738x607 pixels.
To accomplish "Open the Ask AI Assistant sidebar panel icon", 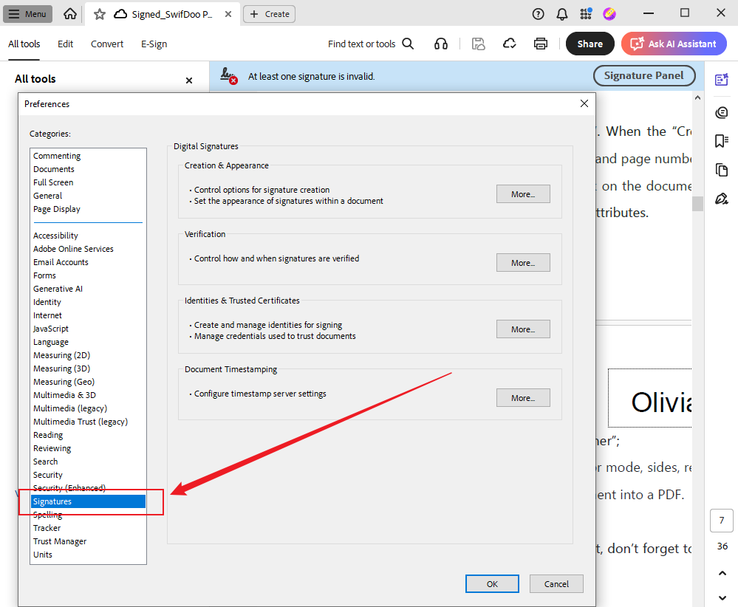I will 720,79.
